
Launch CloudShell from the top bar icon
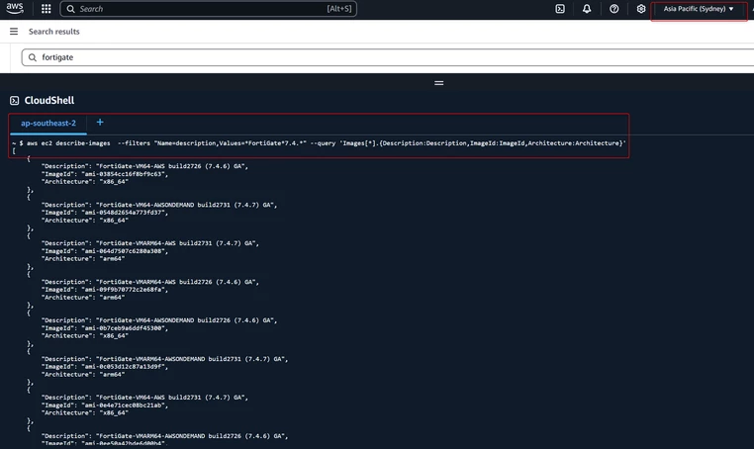click(x=560, y=9)
